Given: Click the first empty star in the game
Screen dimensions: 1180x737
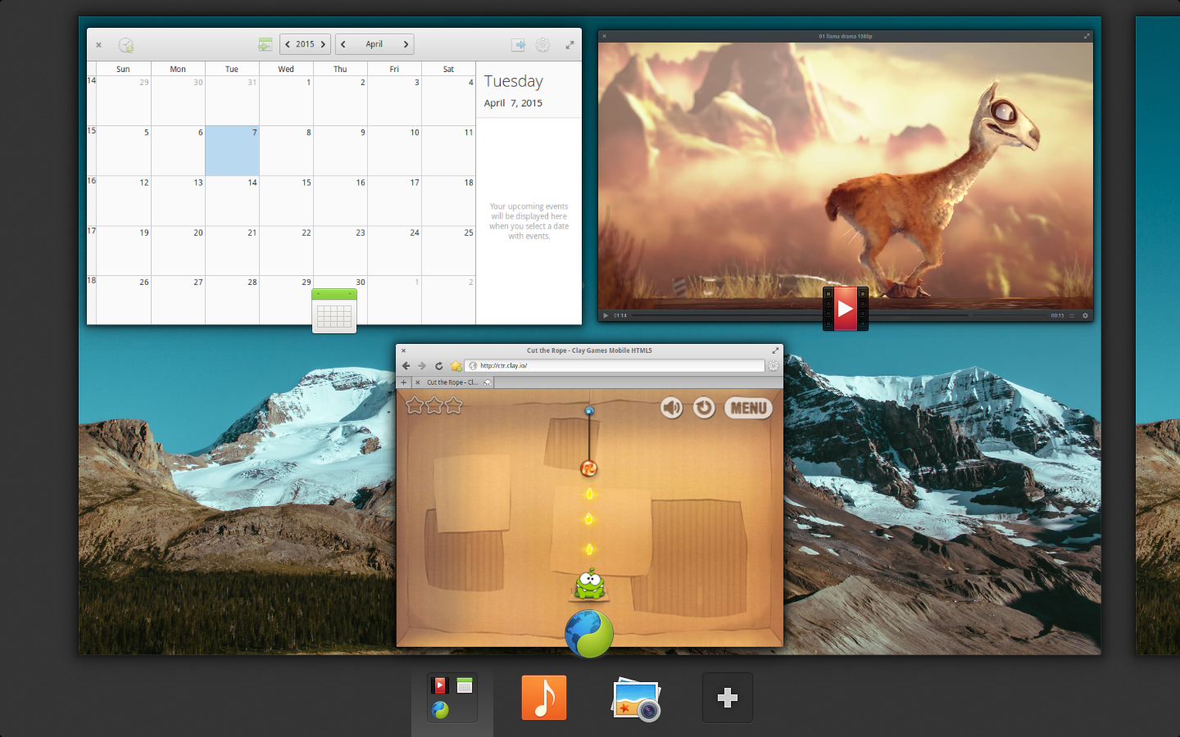Looking at the screenshot, I should pos(415,405).
